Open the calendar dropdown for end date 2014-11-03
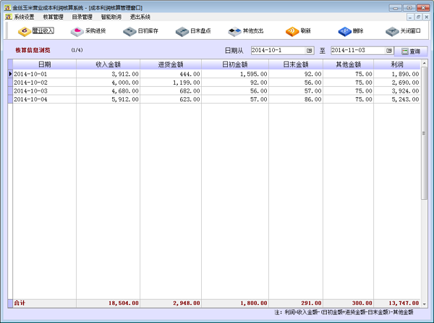This screenshot has height=323, width=434. point(389,51)
